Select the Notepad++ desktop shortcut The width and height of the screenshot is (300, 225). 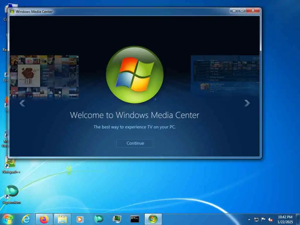11,165
